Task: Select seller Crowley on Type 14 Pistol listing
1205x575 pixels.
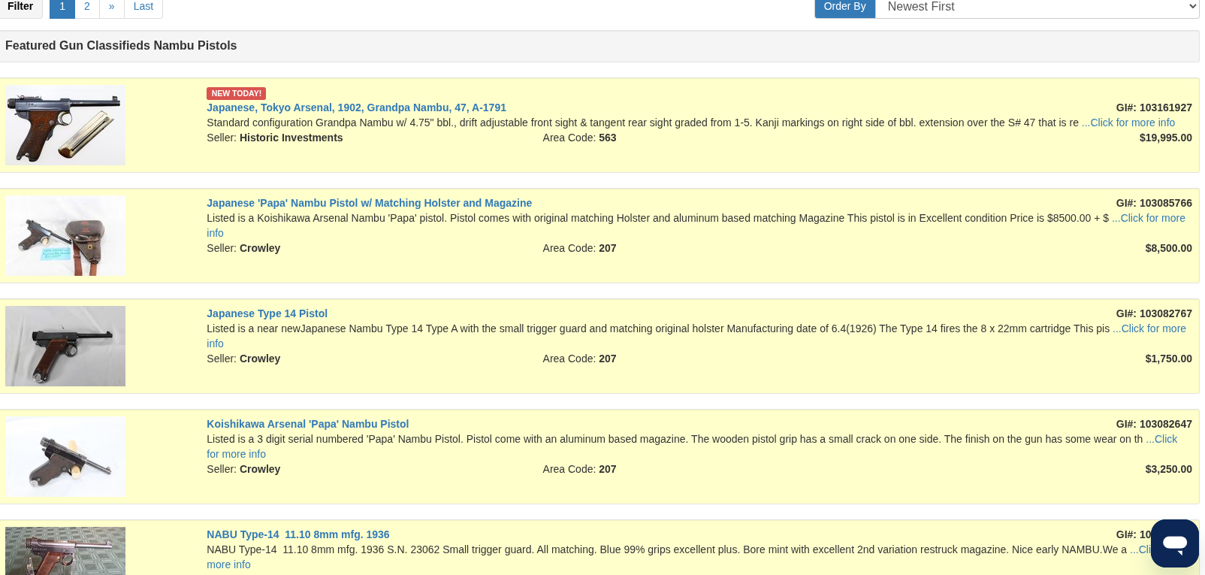Action: 260,359
